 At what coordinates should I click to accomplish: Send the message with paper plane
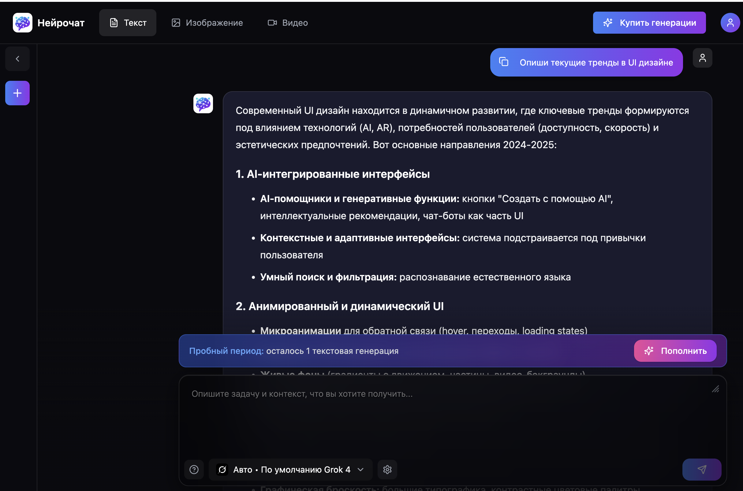tap(701, 469)
